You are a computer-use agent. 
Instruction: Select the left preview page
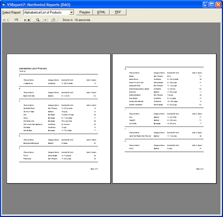tap(59, 119)
